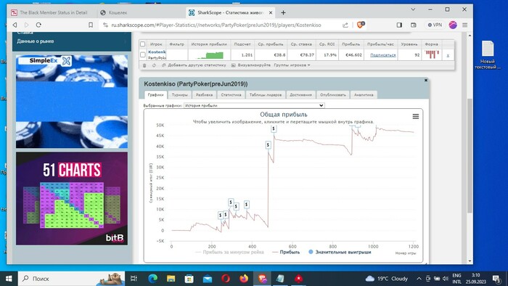Switch to the 'Турниры' tab
Image resolution: width=508 pixels, height=286 pixels.
pos(180,95)
